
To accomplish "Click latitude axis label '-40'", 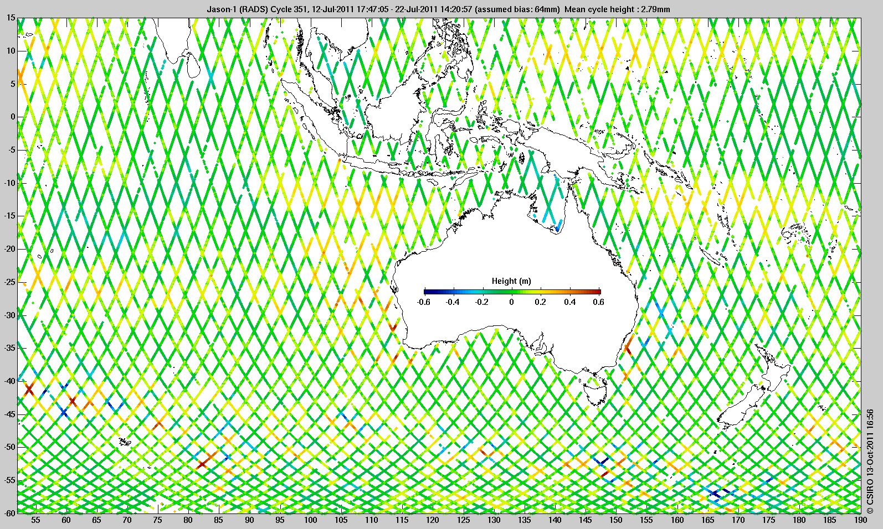I will tap(9, 381).
